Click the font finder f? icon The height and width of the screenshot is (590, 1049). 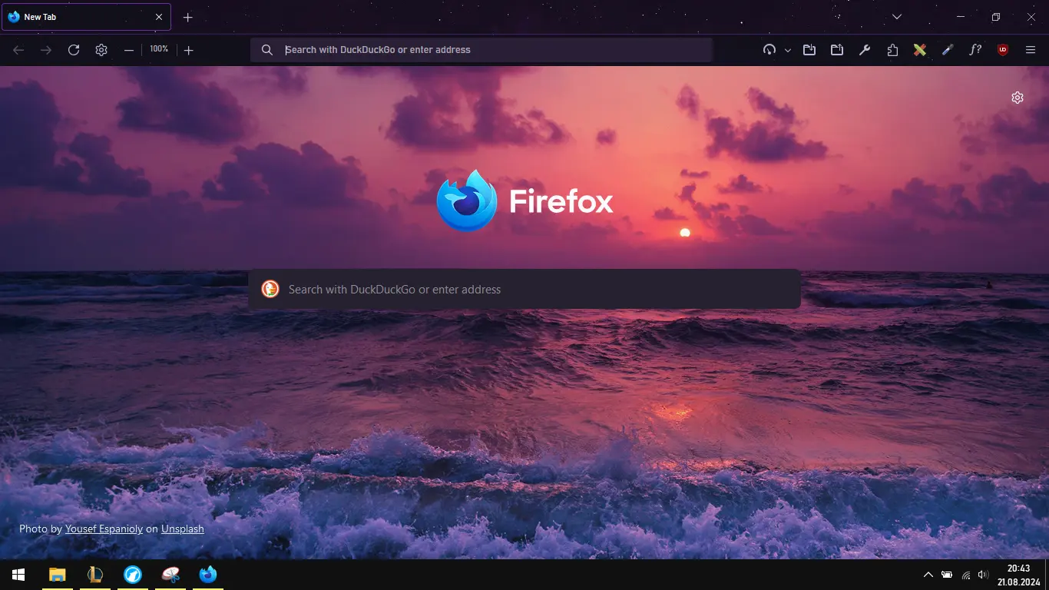pyautogui.click(x=975, y=50)
